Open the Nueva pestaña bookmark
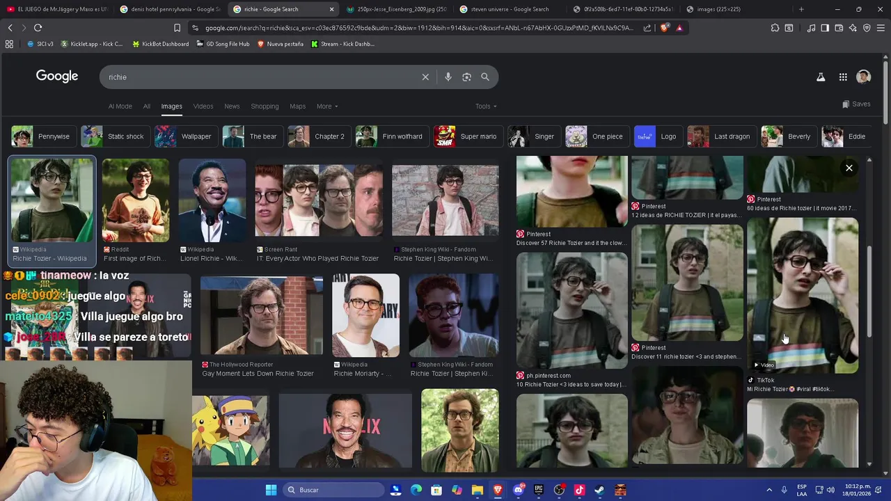 click(281, 44)
